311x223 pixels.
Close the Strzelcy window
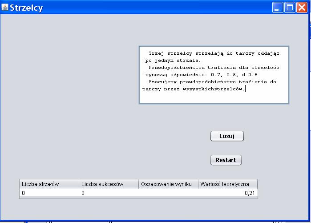pyautogui.click(x=302, y=8)
